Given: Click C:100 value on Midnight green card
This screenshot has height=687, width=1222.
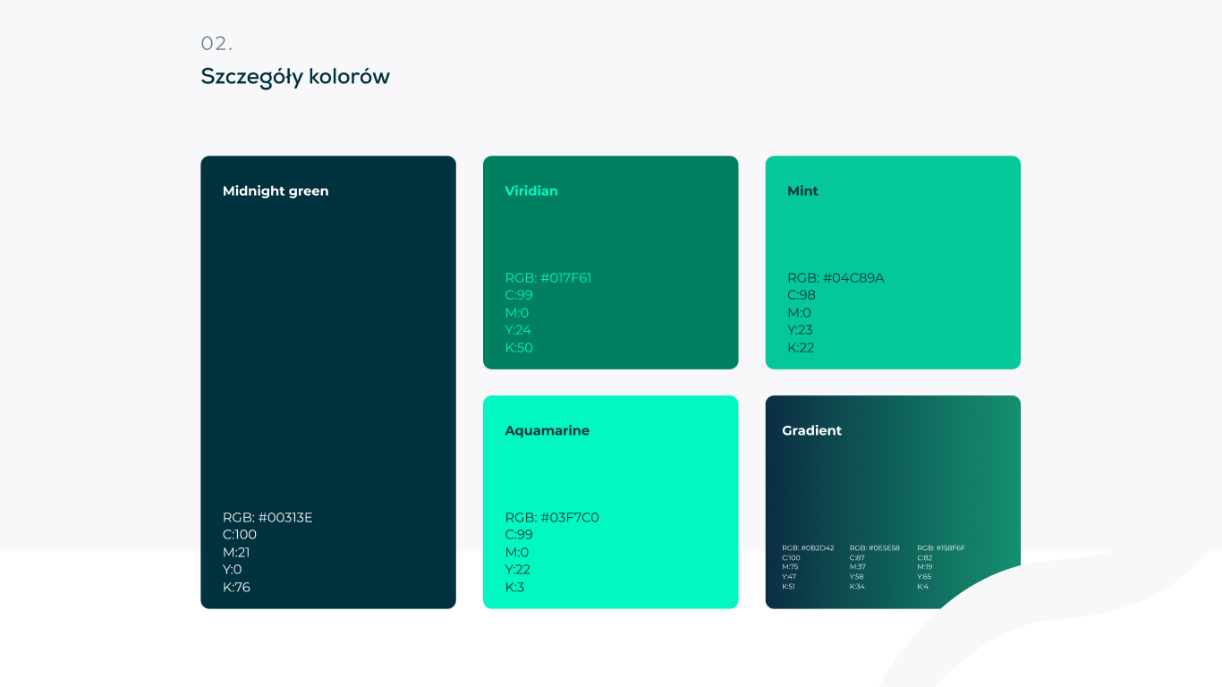Looking at the screenshot, I should 240,535.
